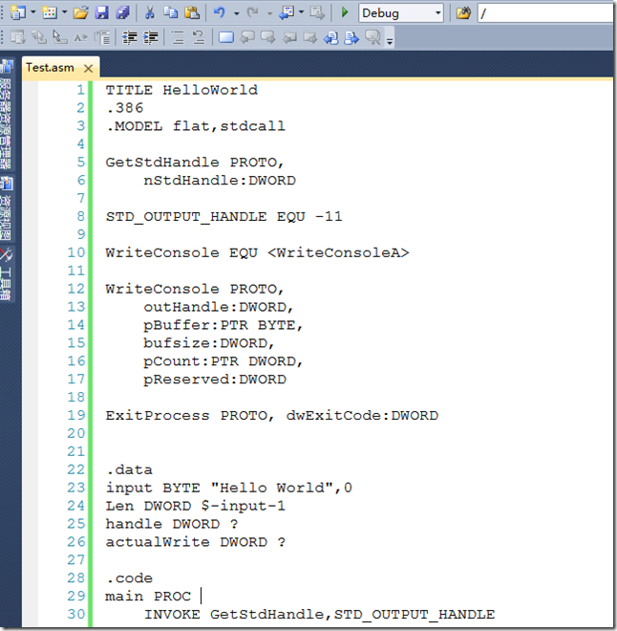Screen dimensions: 617x631
Task: Open the Resource View side tab
Action: tap(7, 209)
